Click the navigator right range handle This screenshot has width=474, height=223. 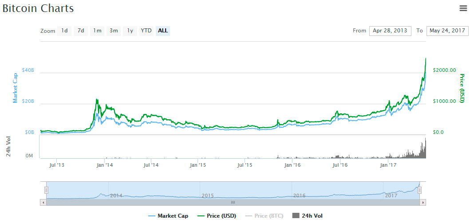[419, 190]
